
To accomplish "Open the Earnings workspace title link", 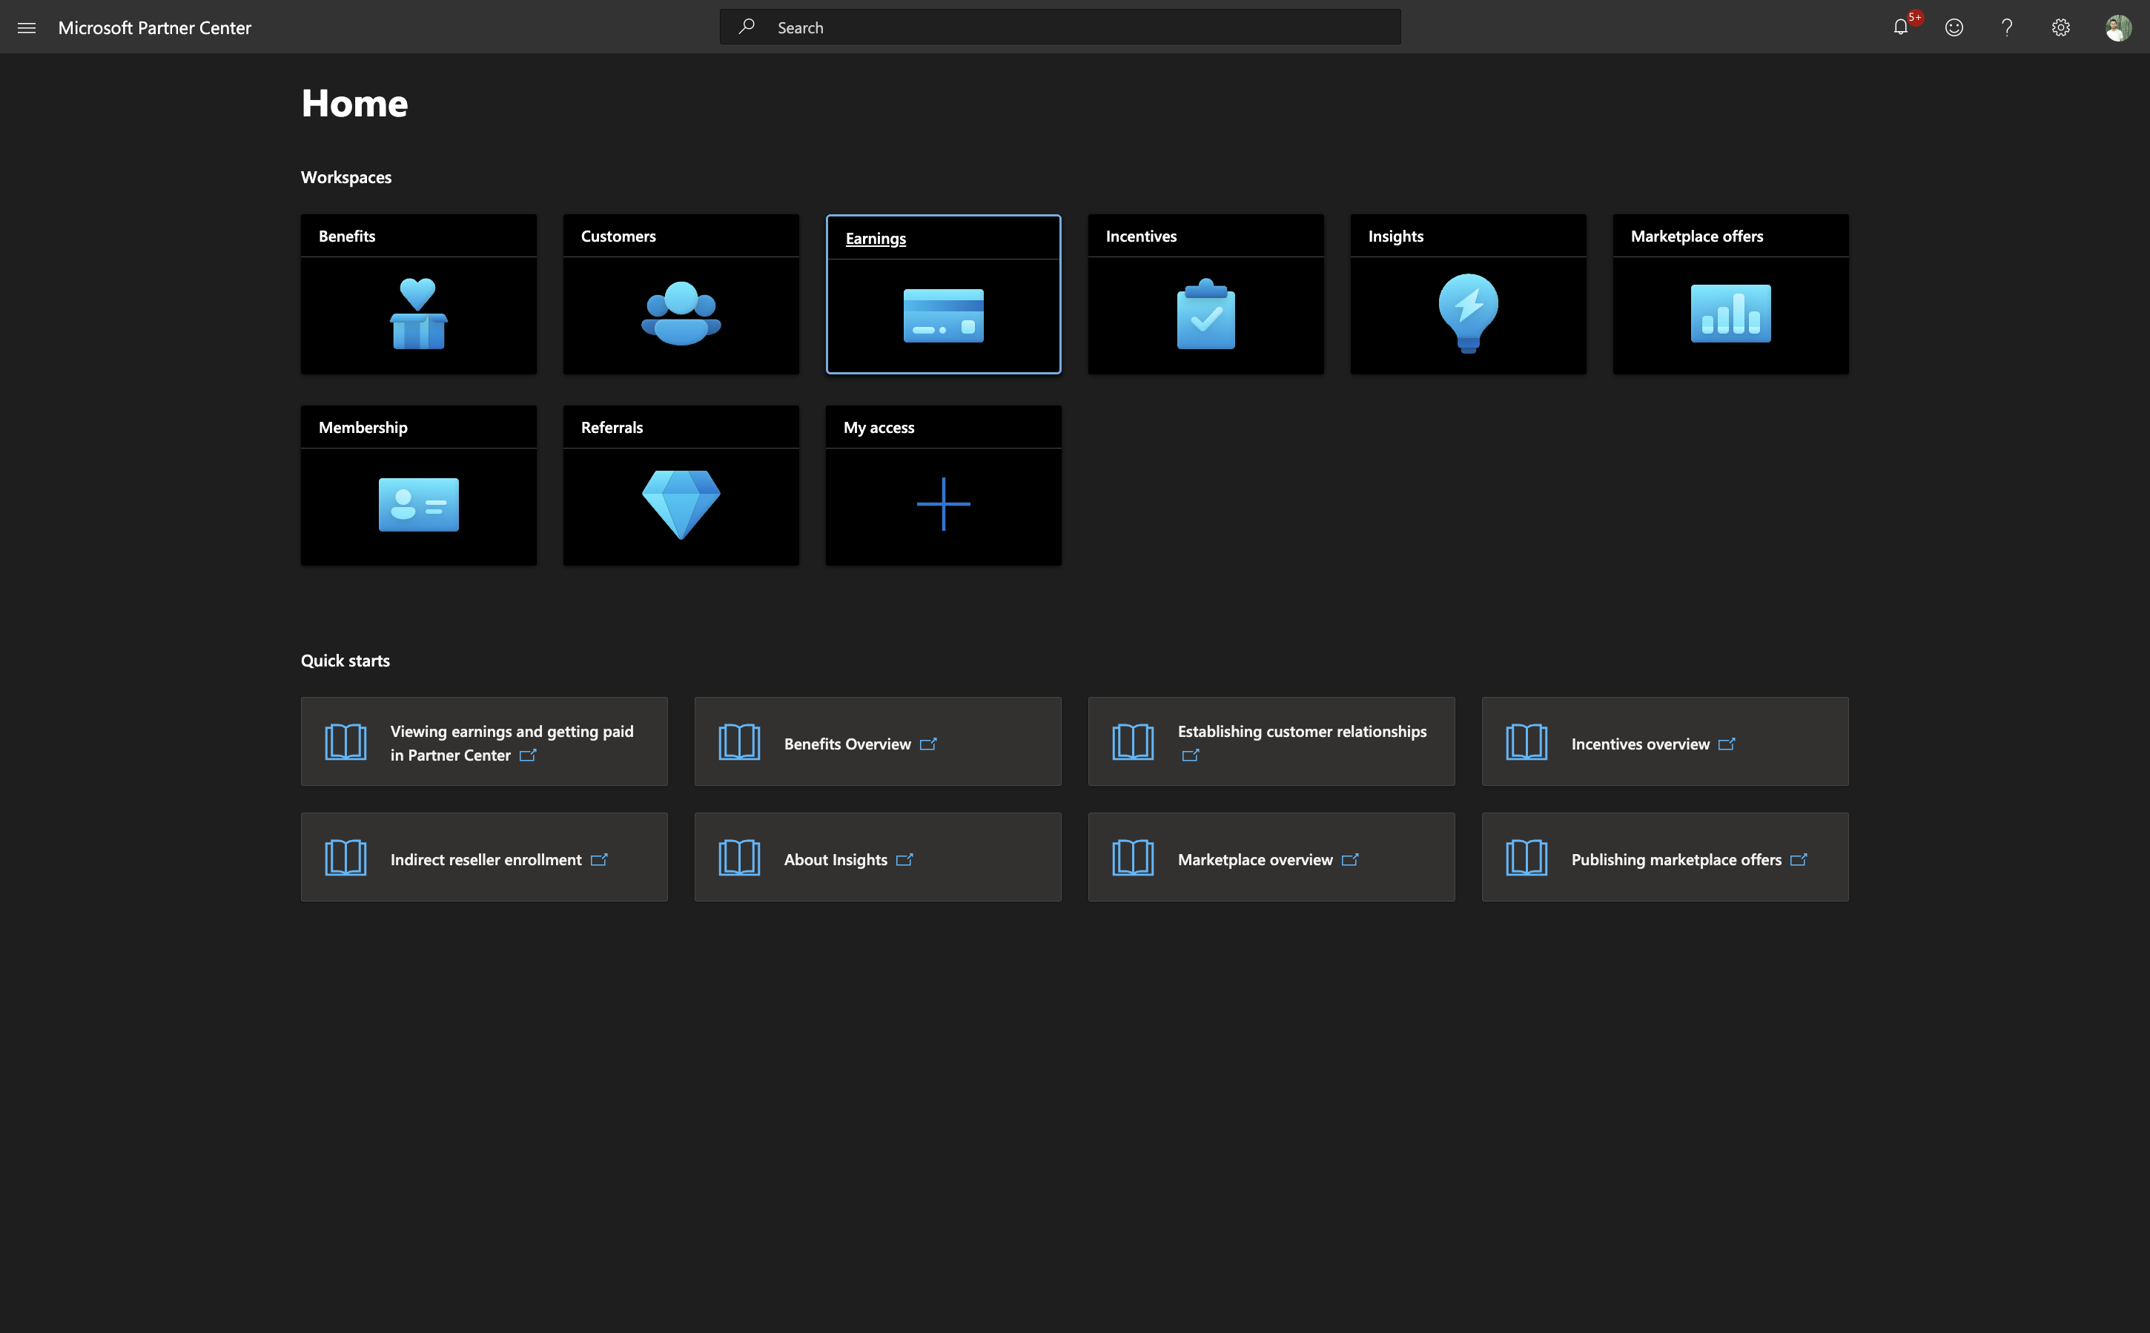I will coord(876,238).
